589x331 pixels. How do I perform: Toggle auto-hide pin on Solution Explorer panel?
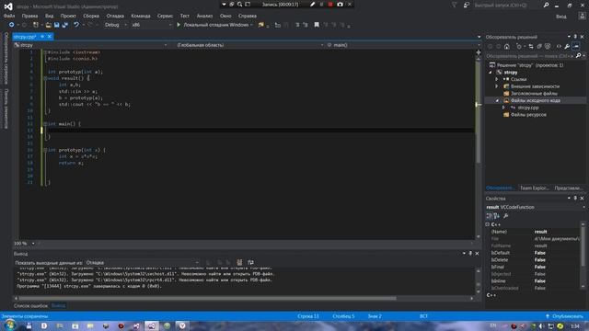[575, 37]
